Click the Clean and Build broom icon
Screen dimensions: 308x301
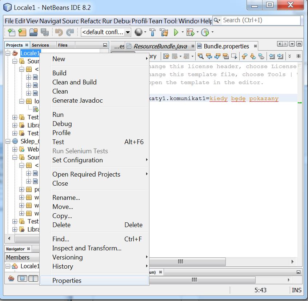point(164,32)
